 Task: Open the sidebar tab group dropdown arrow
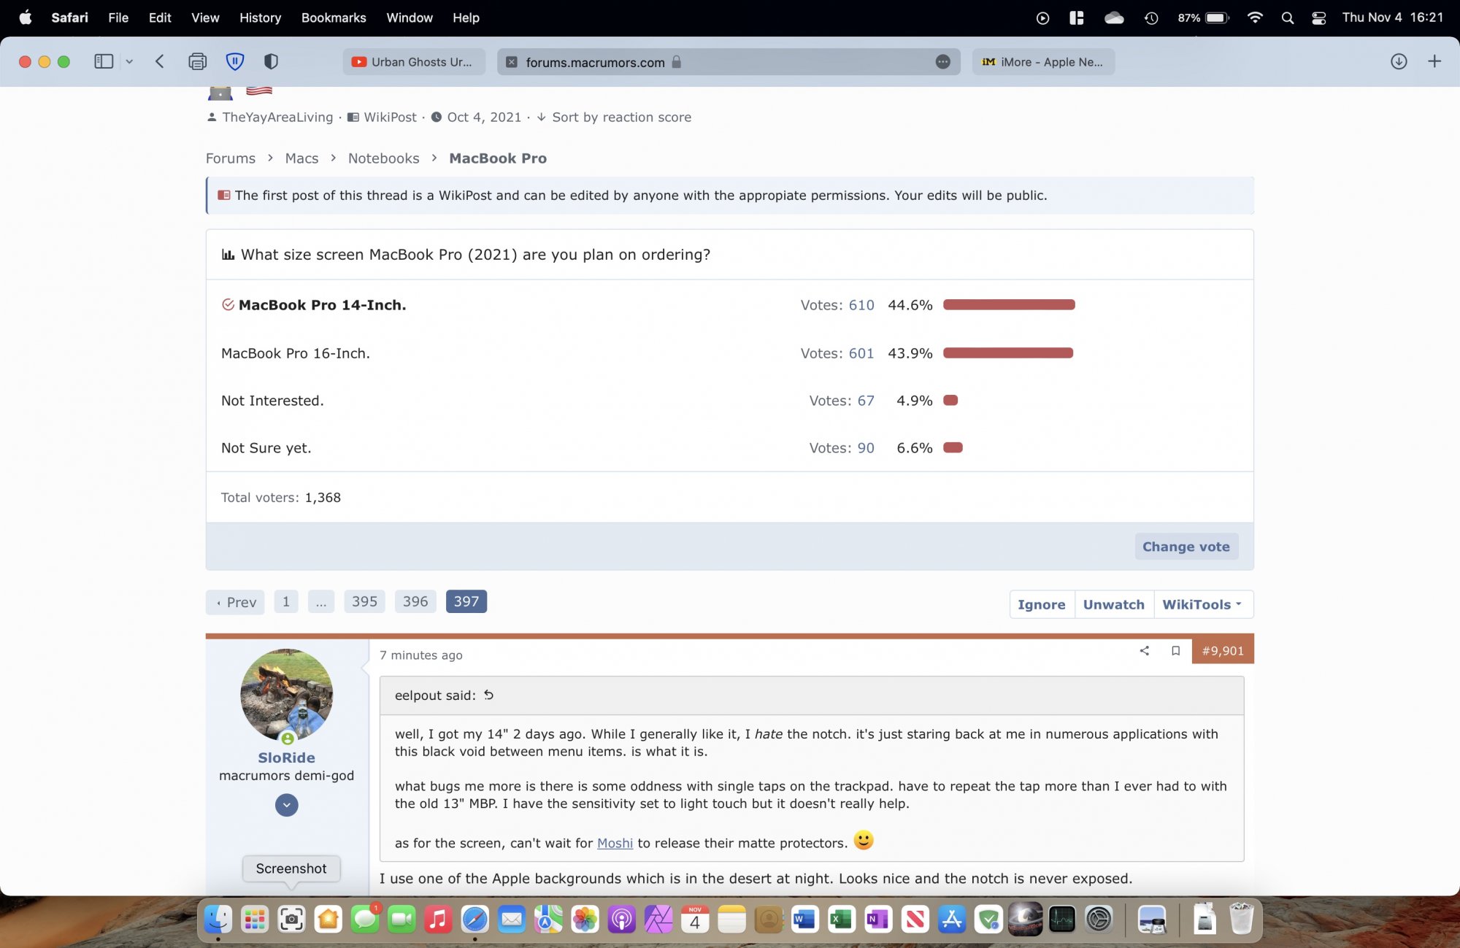coord(129,61)
